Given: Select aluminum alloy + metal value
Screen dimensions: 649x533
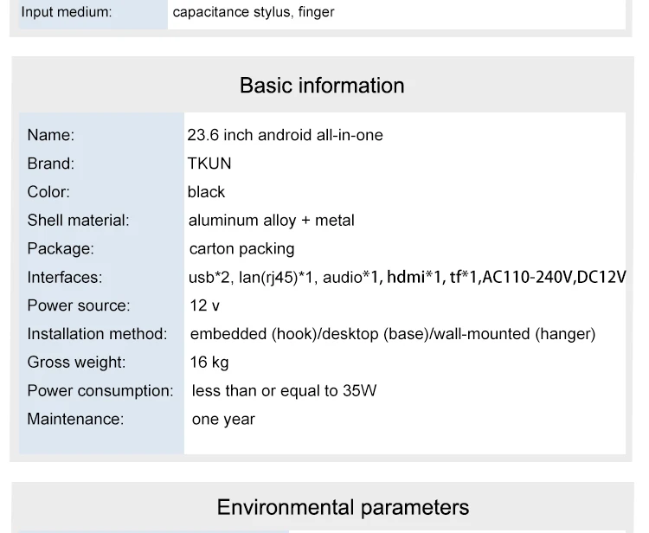Looking at the screenshot, I should [x=271, y=220].
